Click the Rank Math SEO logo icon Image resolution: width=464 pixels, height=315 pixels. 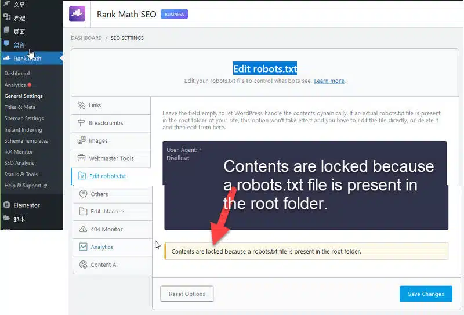(x=77, y=13)
